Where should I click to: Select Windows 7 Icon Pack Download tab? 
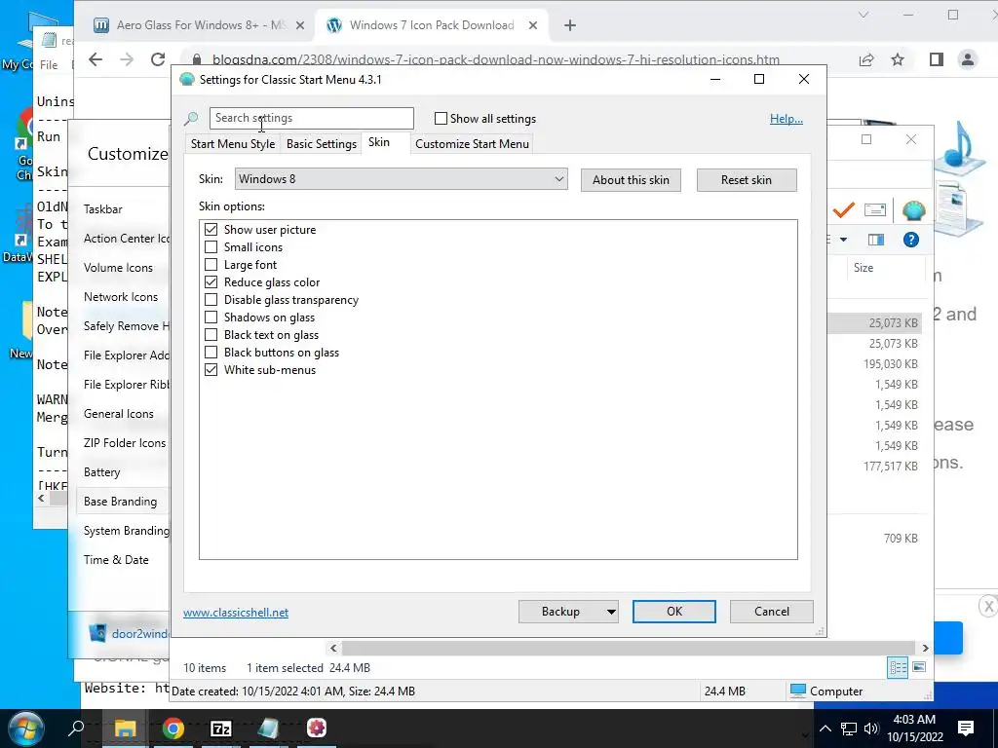pyautogui.click(x=433, y=25)
